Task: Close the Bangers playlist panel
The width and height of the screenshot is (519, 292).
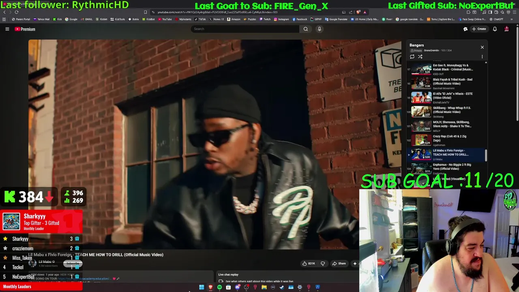Action: pos(482,47)
